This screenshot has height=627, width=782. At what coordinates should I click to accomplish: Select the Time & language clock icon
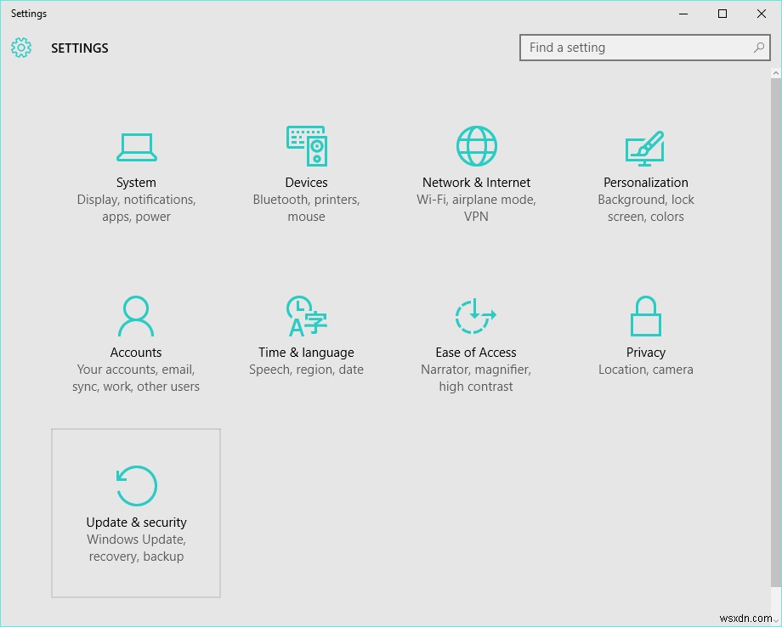coord(306,314)
